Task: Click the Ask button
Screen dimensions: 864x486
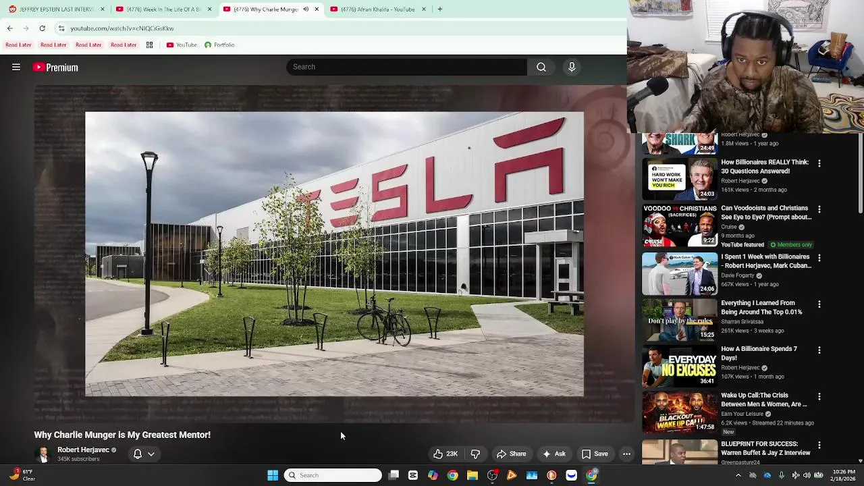Action: pyautogui.click(x=553, y=454)
